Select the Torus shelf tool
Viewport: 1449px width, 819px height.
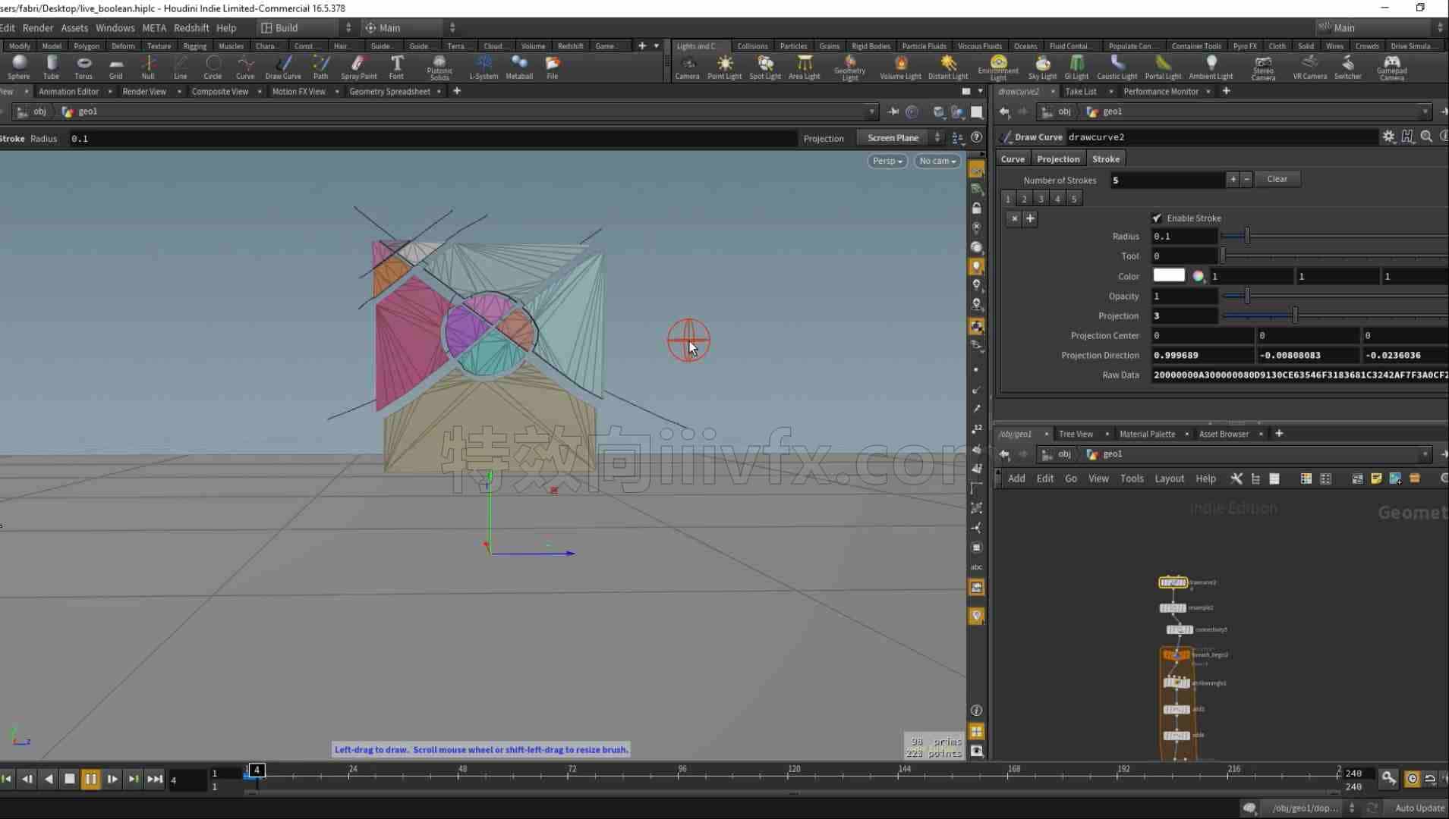pyautogui.click(x=83, y=67)
